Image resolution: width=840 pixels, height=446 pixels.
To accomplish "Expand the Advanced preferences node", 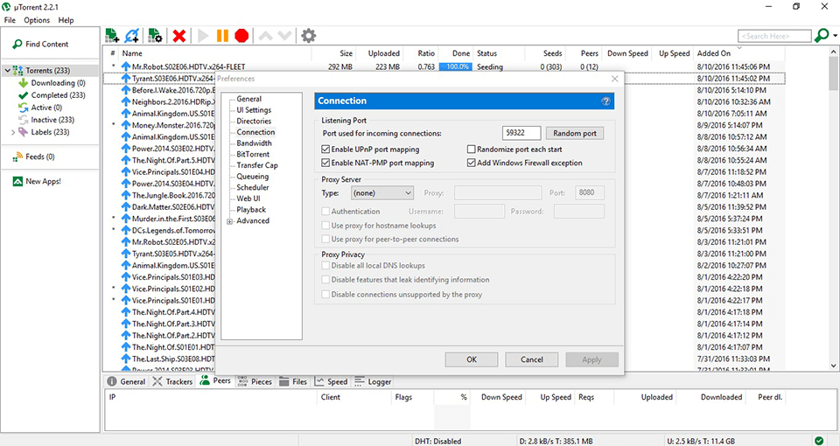I will (x=230, y=221).
